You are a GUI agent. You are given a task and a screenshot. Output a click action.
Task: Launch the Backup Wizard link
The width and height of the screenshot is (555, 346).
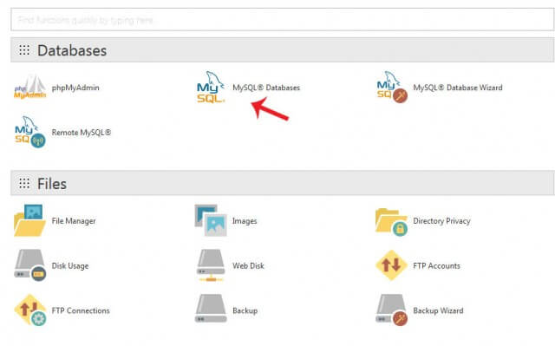point(438,310)
